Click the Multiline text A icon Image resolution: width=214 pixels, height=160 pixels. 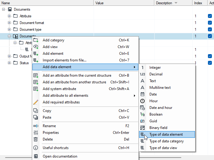point(142,88)
